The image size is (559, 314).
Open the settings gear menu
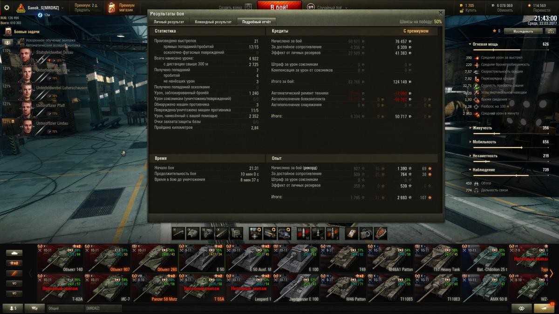[7, 7]
